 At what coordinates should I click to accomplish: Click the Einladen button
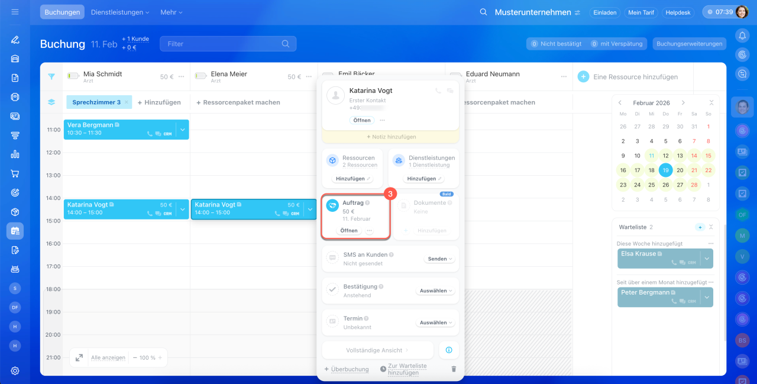click(x=605, y=12)
